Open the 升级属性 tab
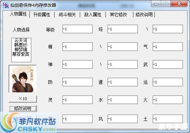 pyautogui.click(x=42, y=15)
